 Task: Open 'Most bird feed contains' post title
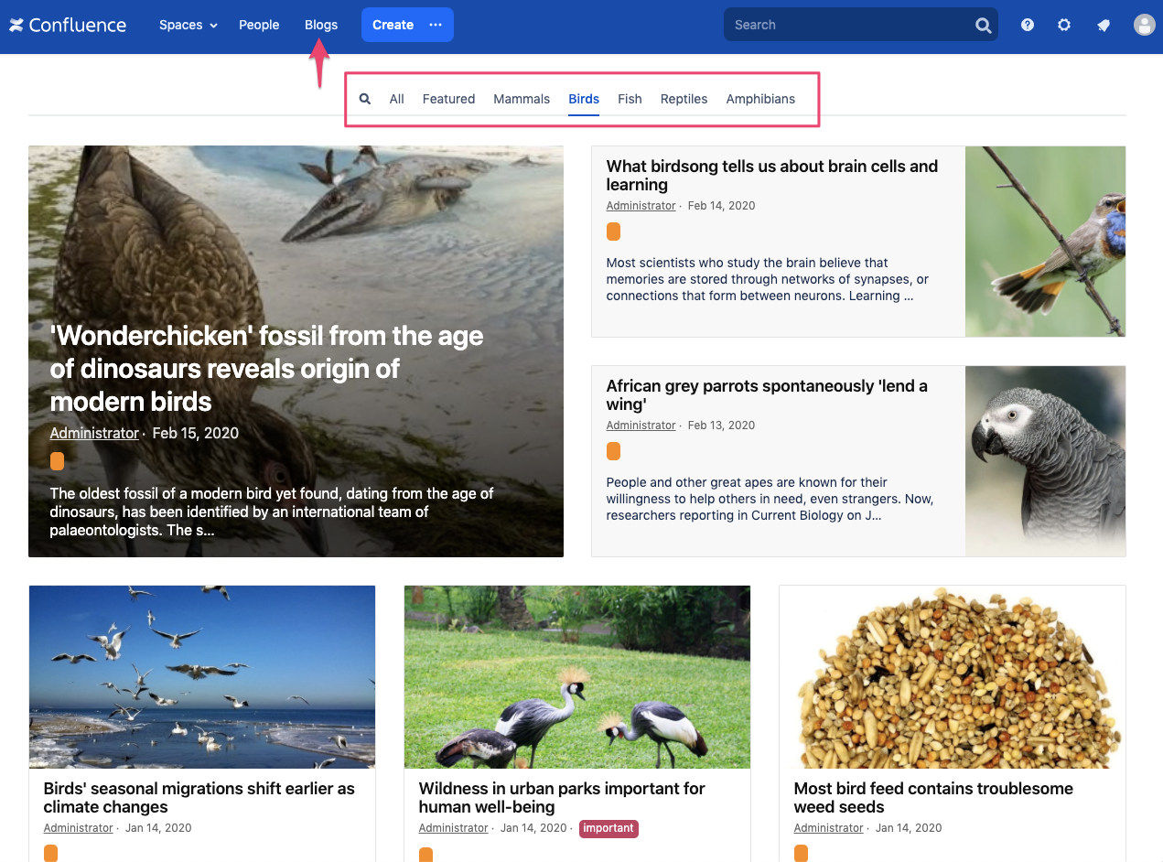click(933, 797)
